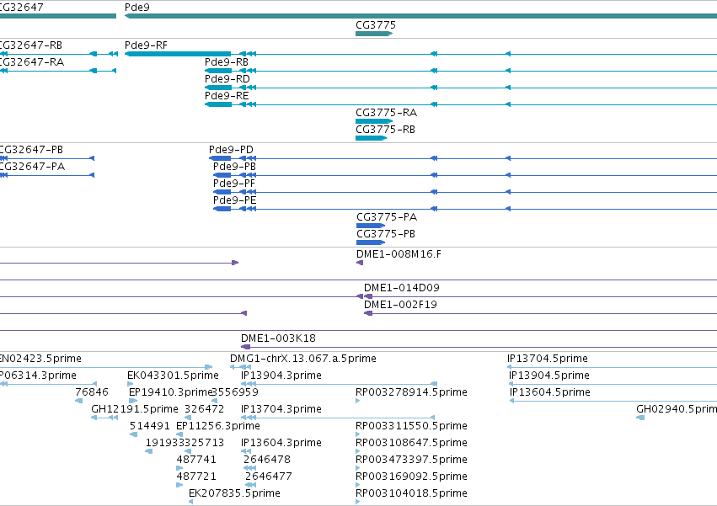Image resolution: width=717 pixels, height=506 pixels.
Task: Click the 326472 feature label
Action: (x=205, y=409)
